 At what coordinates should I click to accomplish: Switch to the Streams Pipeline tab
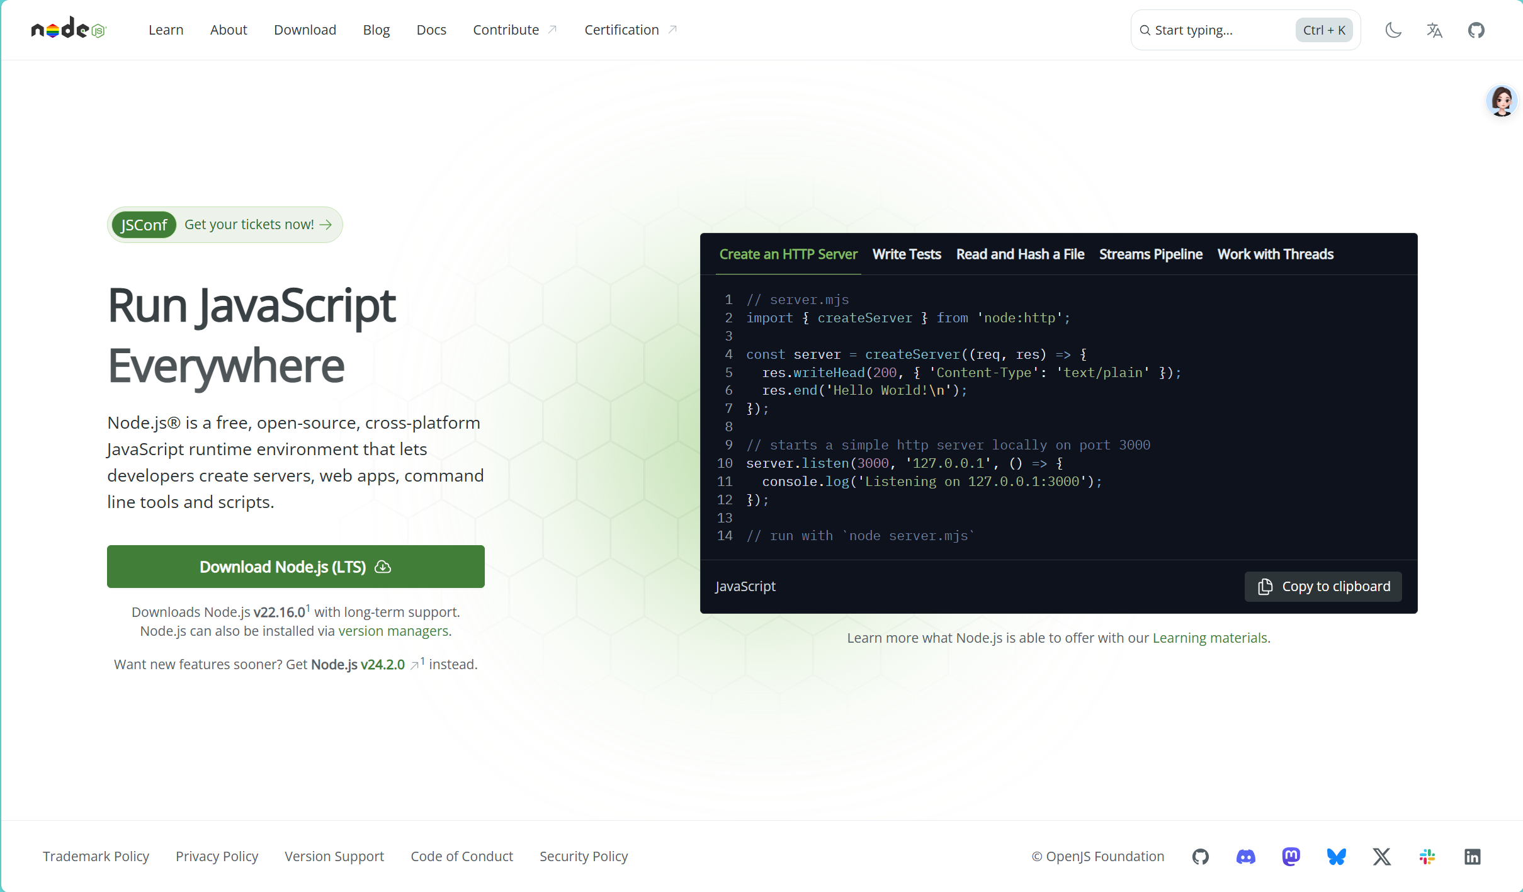pyautogui.click(x=1151, y=254)
